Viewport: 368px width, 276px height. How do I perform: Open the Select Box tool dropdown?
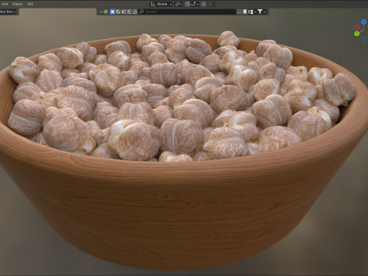[x=8, y=11]
